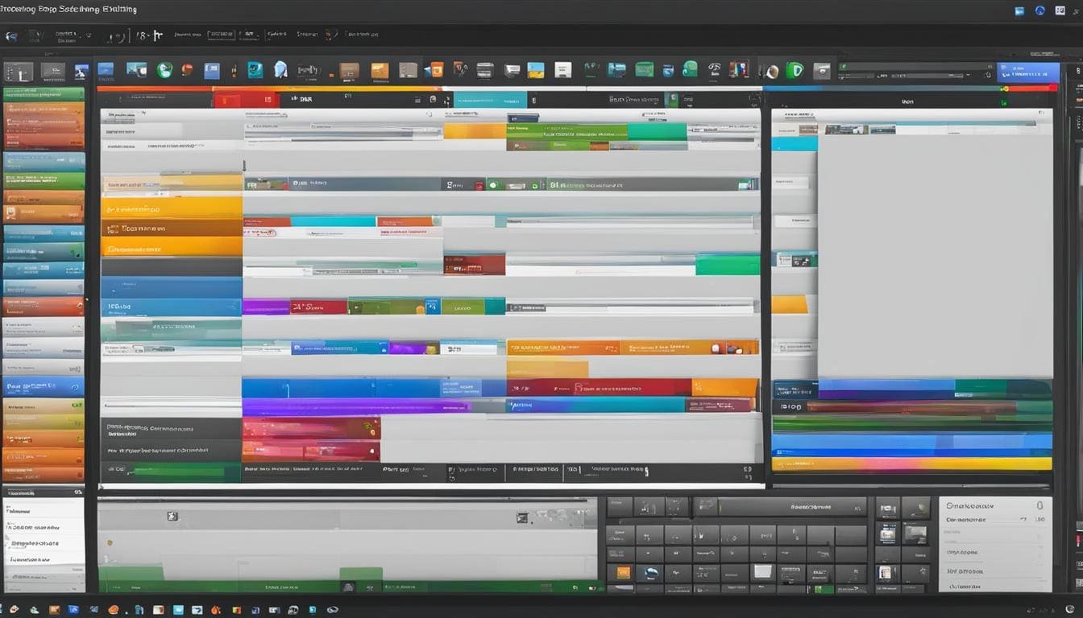Click the yellow-to-pink gradient bar in right panel

[911, 463]
